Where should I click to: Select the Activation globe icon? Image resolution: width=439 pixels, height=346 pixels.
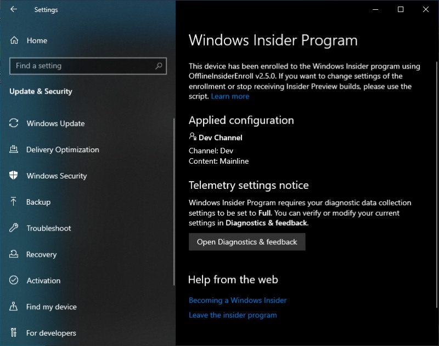(13, 280)
